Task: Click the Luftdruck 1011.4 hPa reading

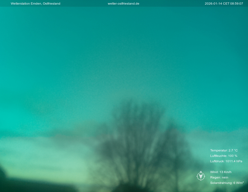Action: pyautogui.click(x=226, y=161)
